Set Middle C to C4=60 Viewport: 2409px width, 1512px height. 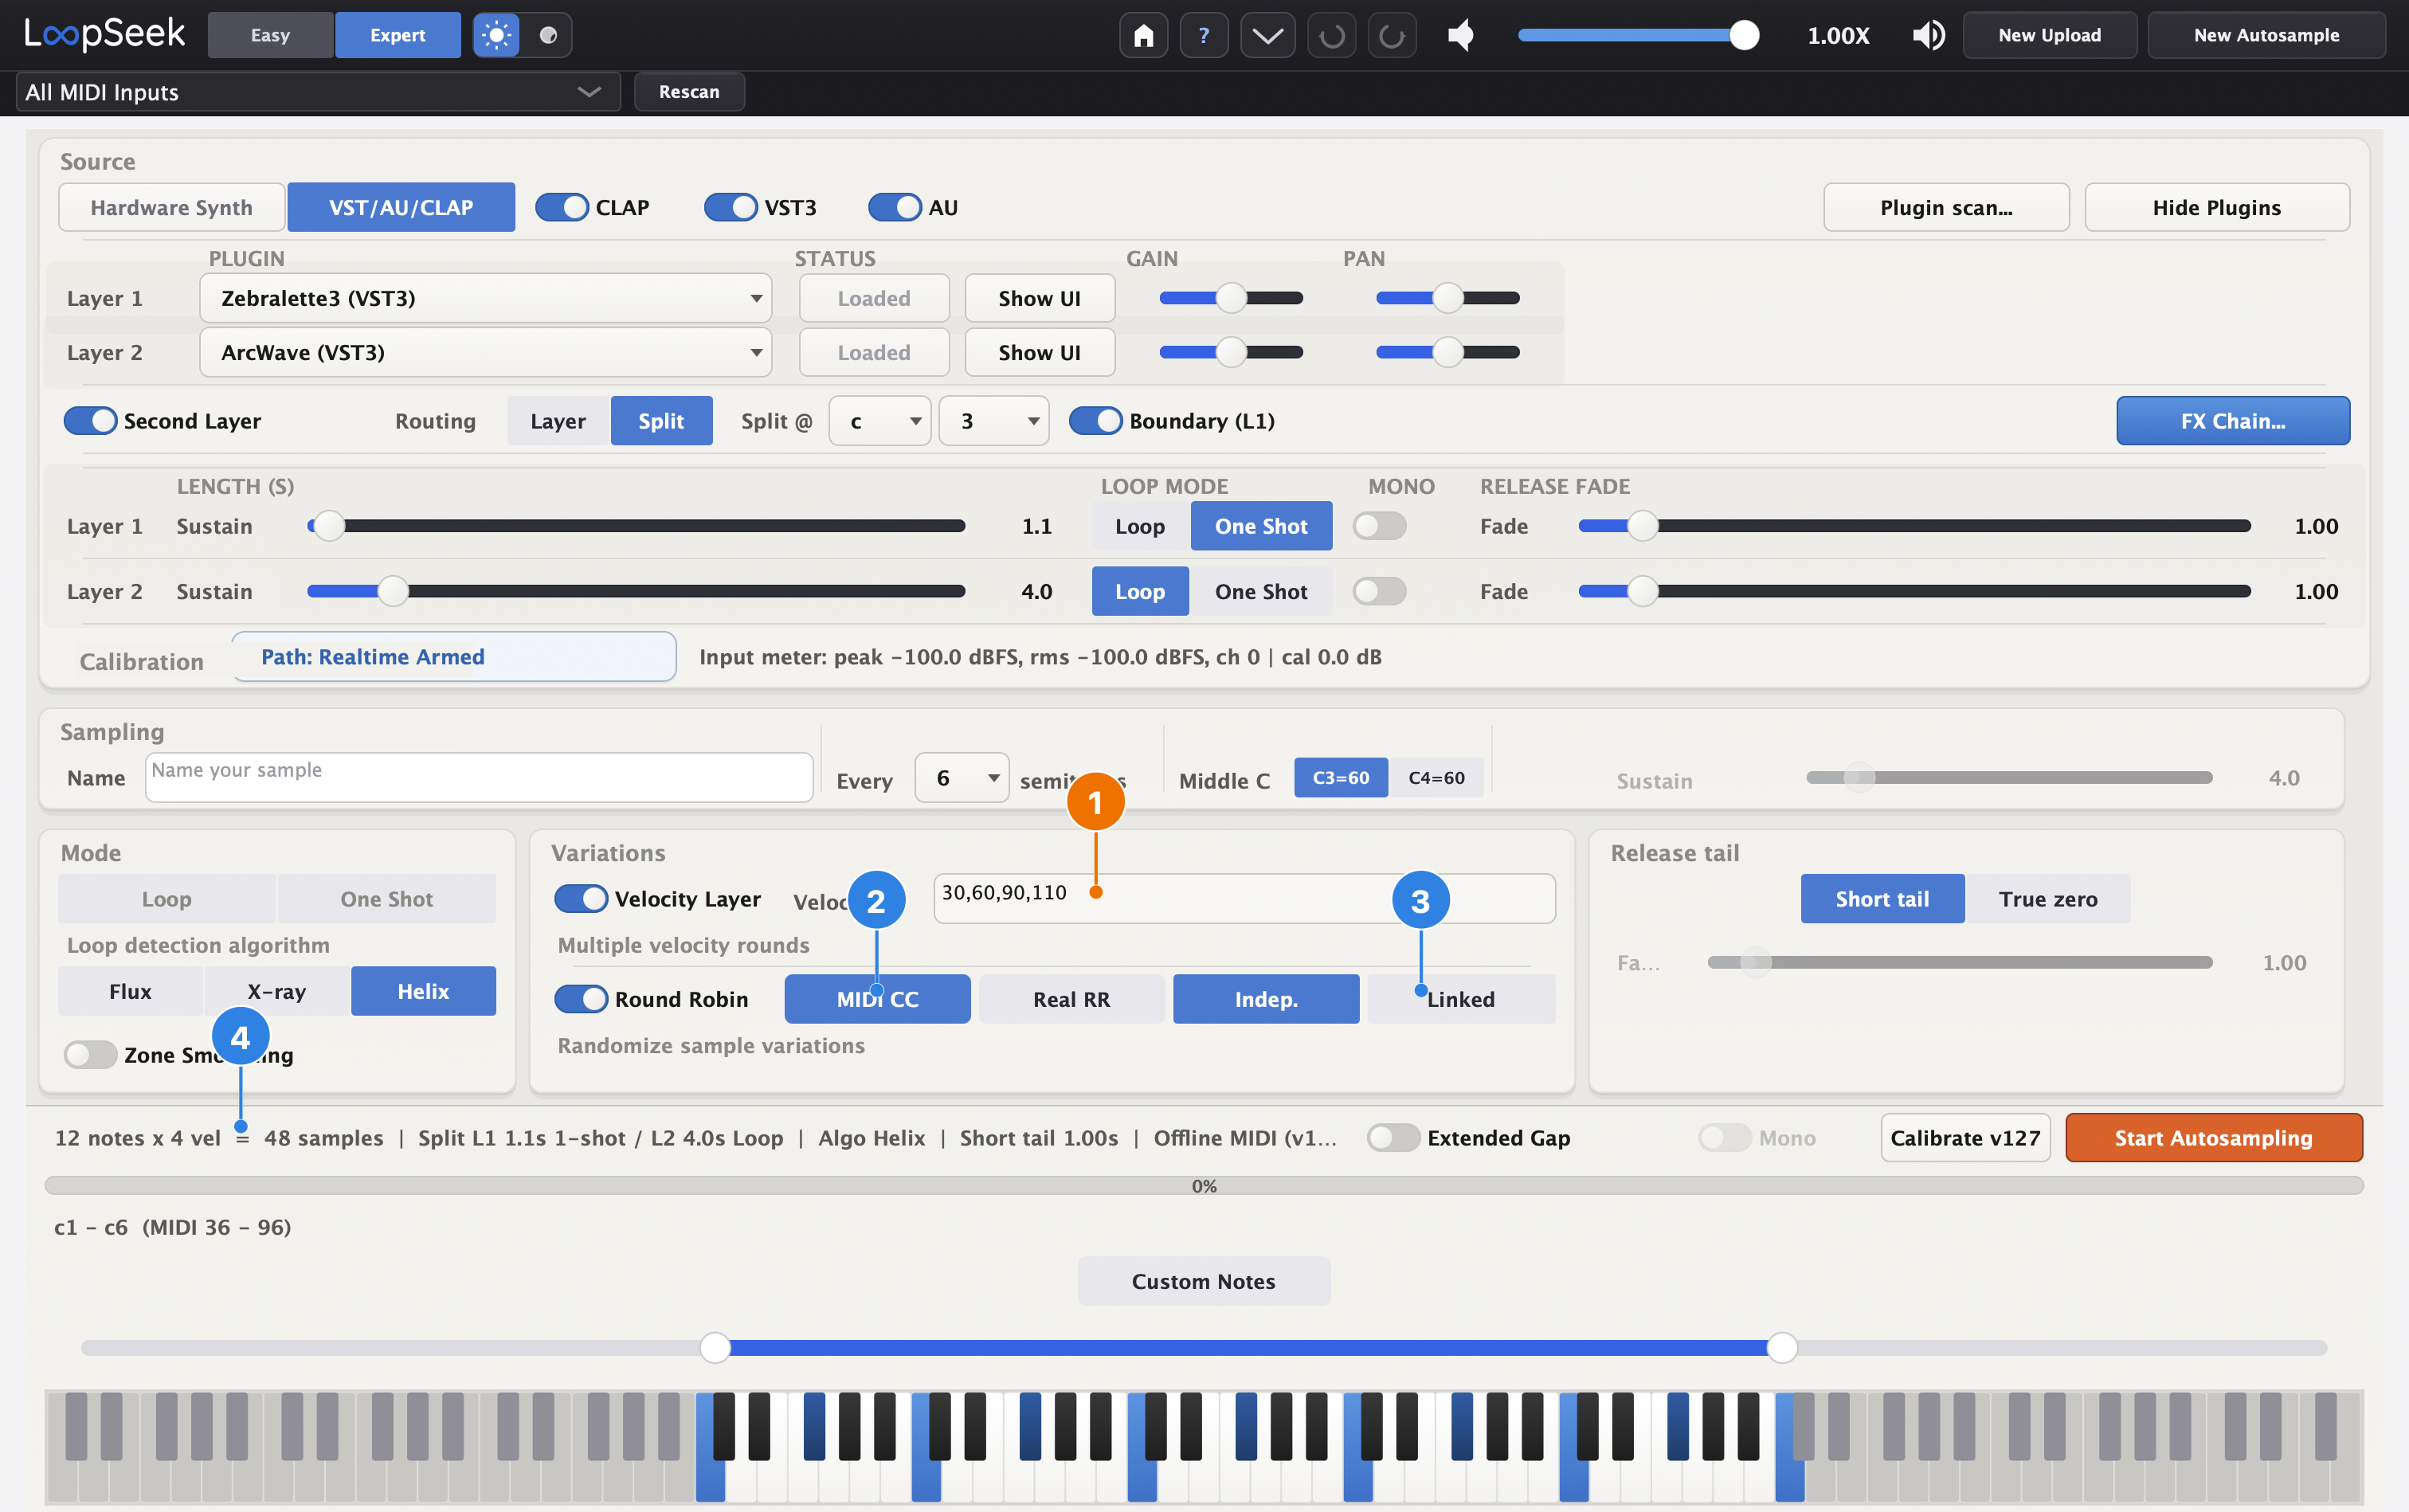pyautogui.click(x=1436, y=778)
